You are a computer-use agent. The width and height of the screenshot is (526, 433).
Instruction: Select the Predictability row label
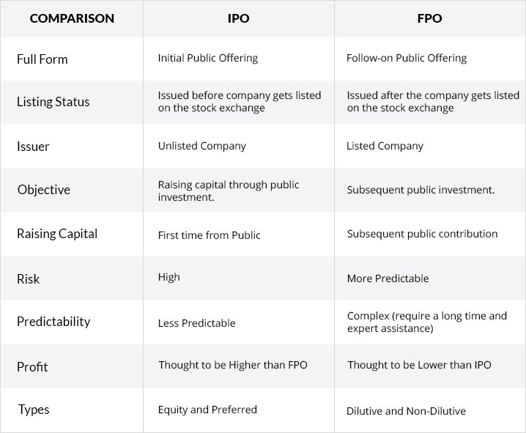pyautogui.click(x=53, y=322)
